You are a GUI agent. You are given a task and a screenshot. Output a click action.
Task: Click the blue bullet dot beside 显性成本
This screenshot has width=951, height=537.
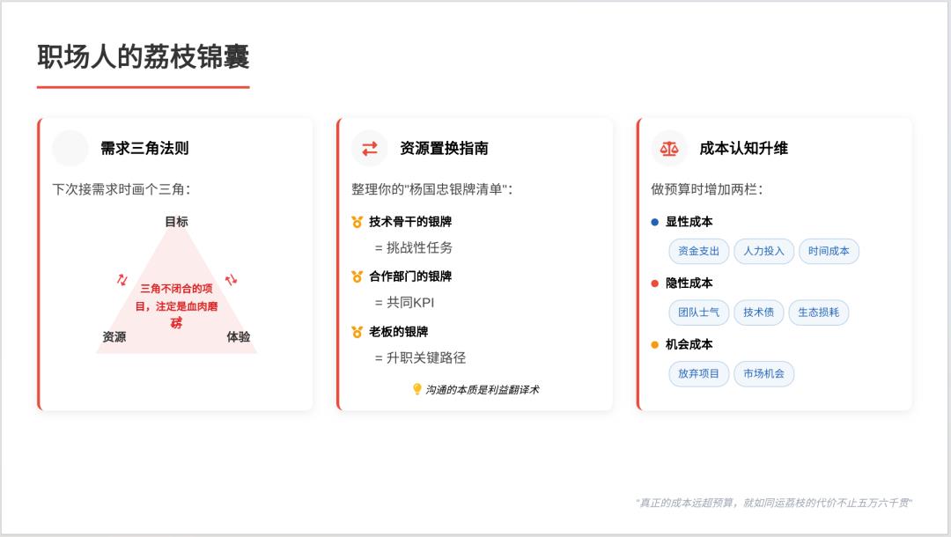[654, 222]
